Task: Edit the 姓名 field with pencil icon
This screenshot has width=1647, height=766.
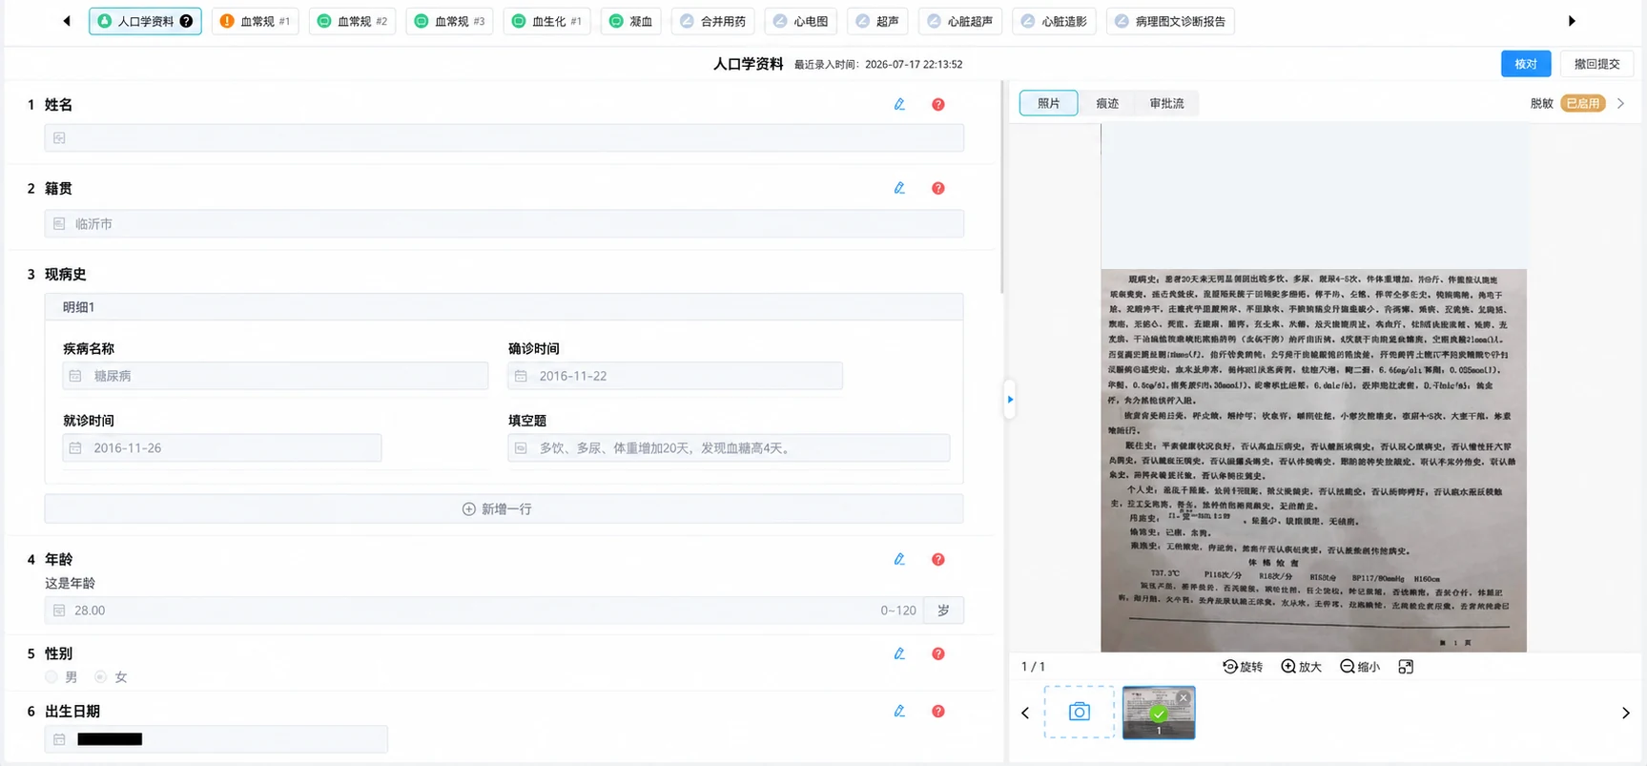Action: [899, 104]
